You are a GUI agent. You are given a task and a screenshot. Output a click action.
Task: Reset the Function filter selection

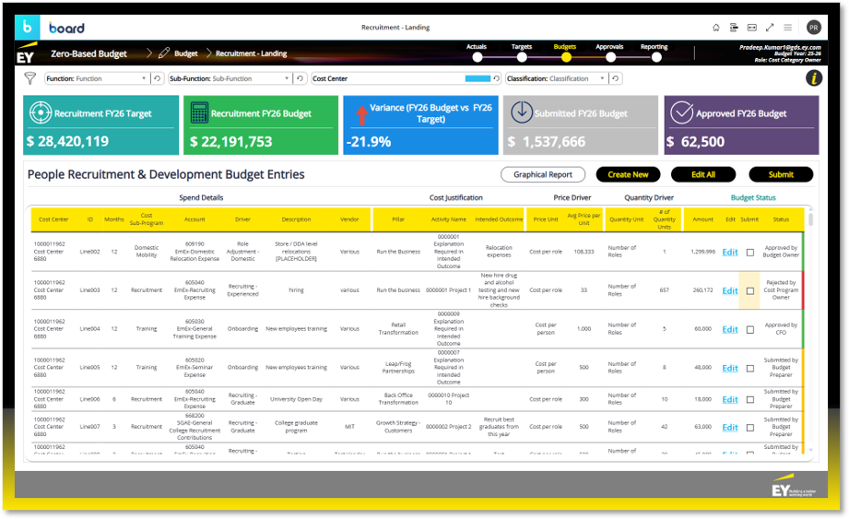pos(158,78)
